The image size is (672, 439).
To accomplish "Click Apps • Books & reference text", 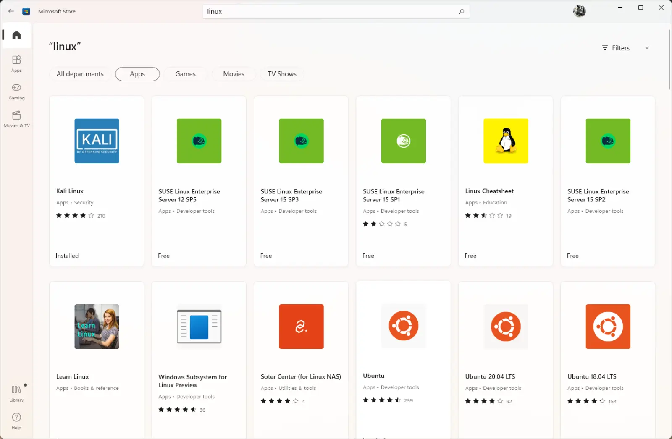I will [87, 388].
